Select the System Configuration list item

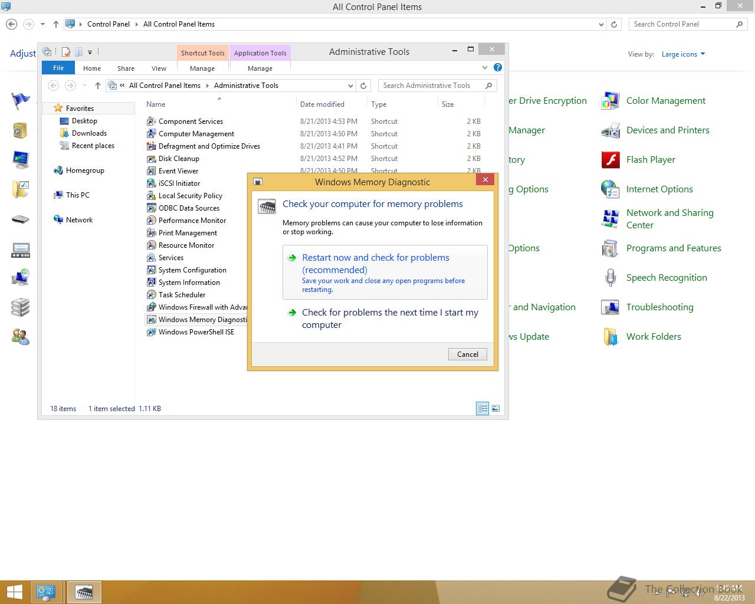tap(192, 270)
